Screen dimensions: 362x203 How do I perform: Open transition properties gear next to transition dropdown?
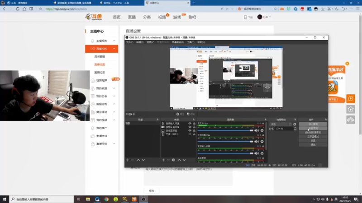pos(295,125)
